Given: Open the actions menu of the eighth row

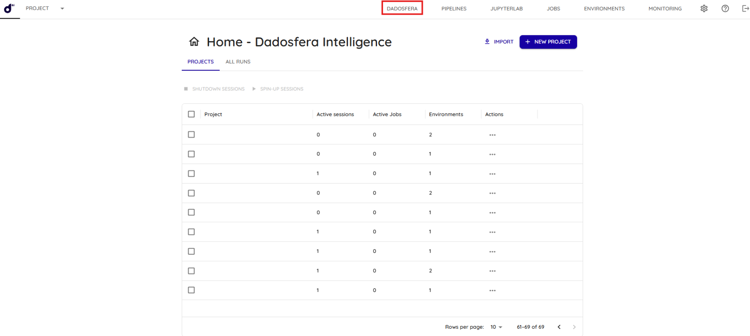Looking at the screenshot, I should click(x=492, y=271).
